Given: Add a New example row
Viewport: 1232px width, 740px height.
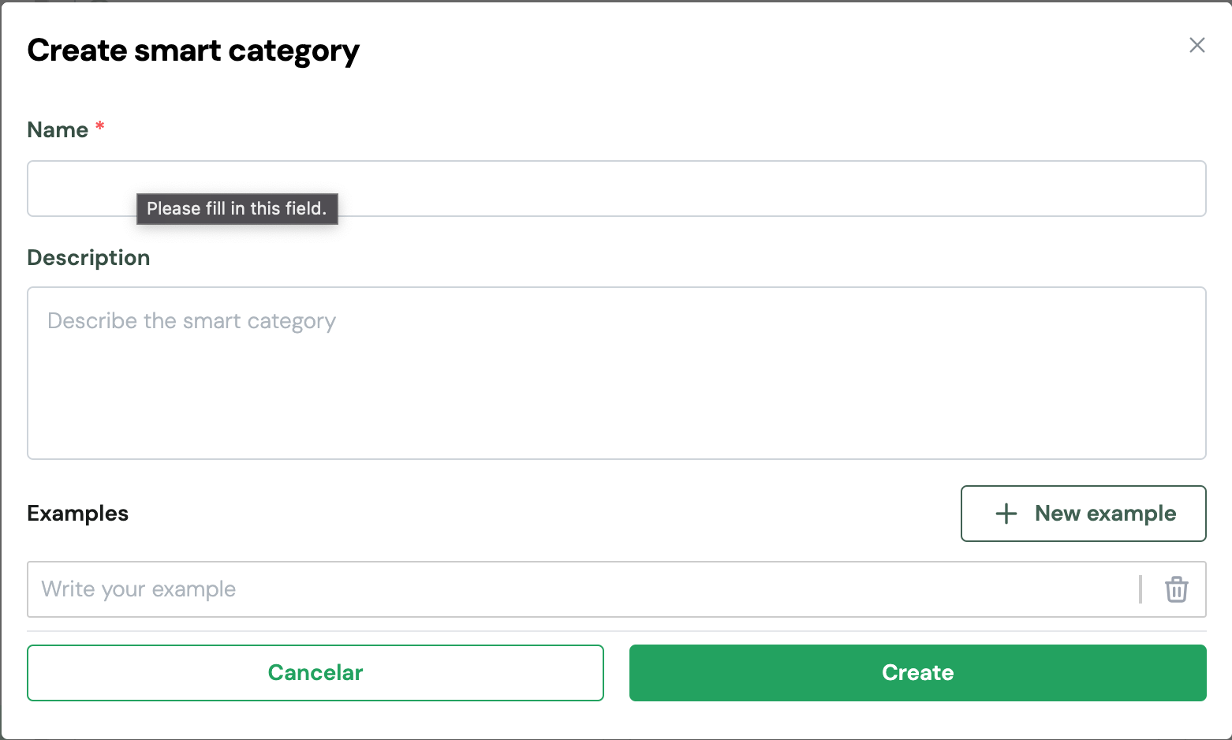Looking at the screenshot, I should point(1083,514).
